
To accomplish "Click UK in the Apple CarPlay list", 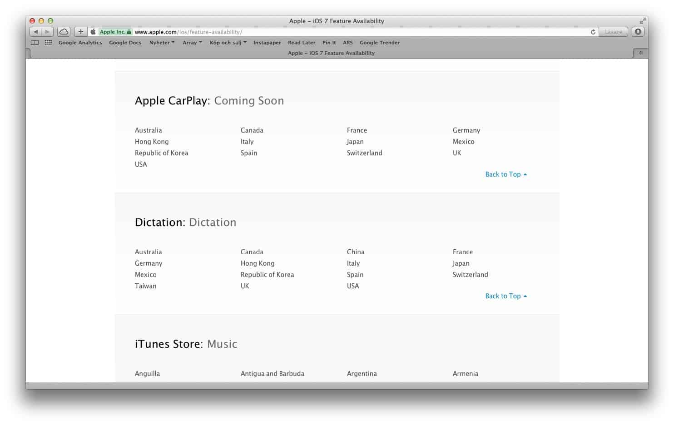I will coord(456,153).
